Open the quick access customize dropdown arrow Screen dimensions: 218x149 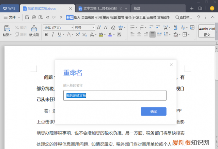[61, 17]
